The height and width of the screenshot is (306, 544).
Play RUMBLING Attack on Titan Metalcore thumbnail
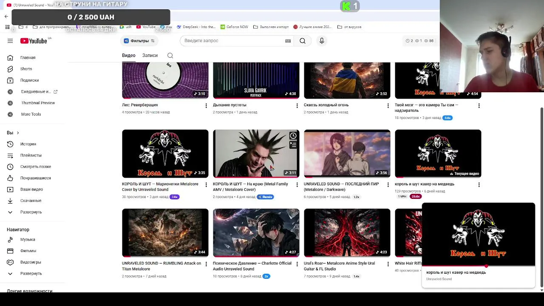pyautogui.click(x=165, y=233)
